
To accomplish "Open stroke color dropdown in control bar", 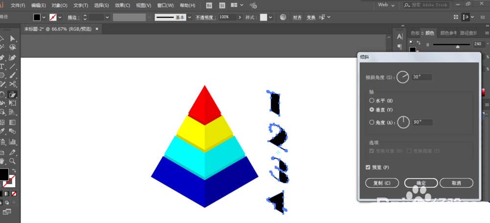I will point(60,17).
